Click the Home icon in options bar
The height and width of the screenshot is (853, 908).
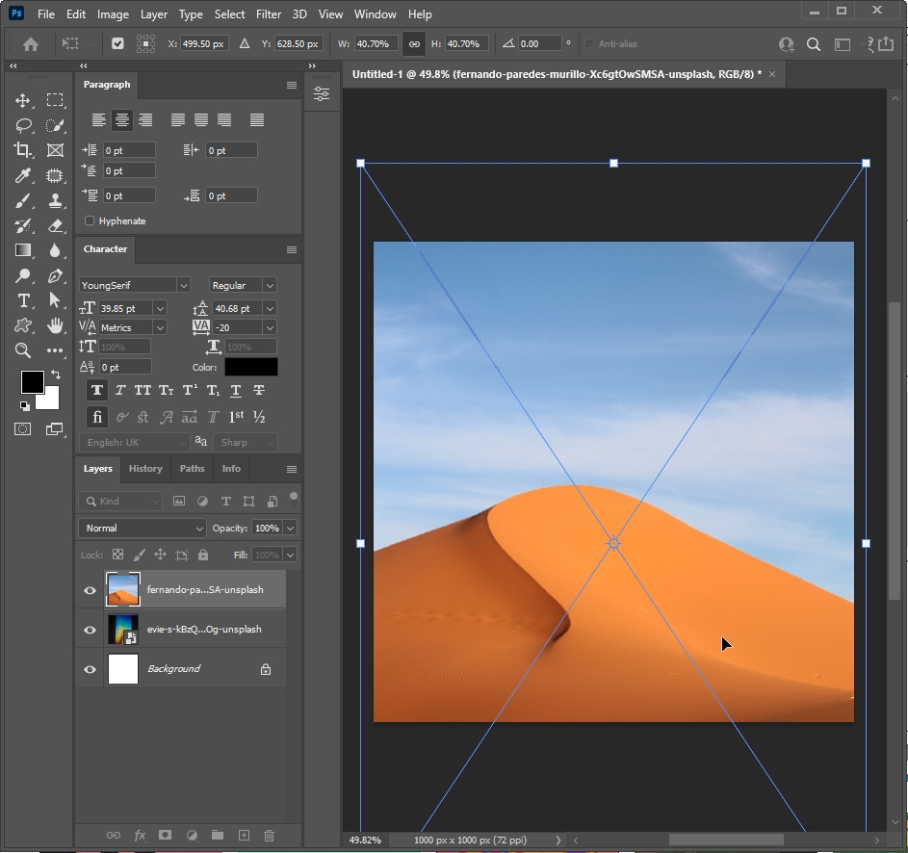31,44
